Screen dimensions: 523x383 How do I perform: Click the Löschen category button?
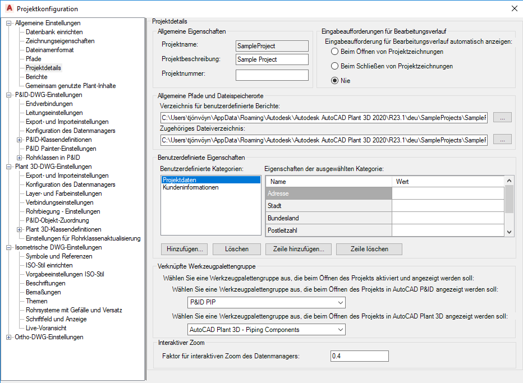click(237, 249)
